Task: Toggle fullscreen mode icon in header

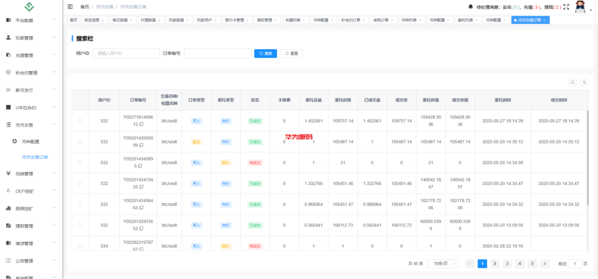Action: 566,6
